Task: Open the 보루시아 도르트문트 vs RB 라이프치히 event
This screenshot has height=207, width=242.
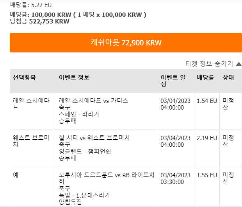Action: [107, 178]
